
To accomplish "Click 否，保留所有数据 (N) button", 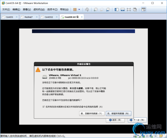I will click(119, 114).
